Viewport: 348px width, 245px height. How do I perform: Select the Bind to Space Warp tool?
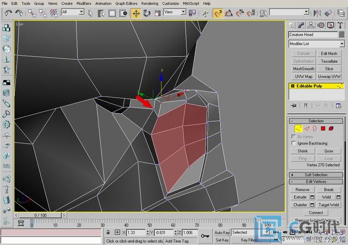click(54, 13)
